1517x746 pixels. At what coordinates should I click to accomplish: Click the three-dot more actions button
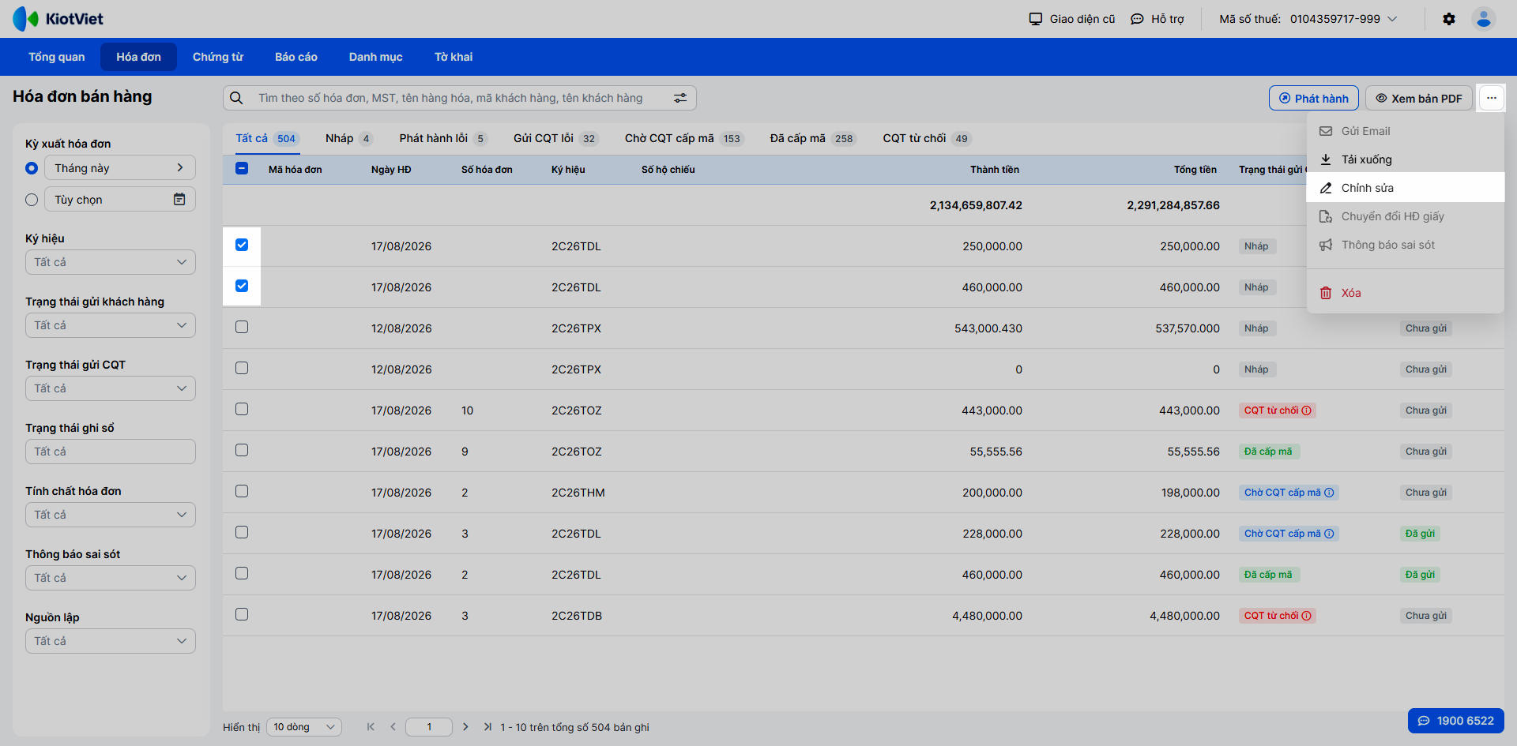[1491, 98]
